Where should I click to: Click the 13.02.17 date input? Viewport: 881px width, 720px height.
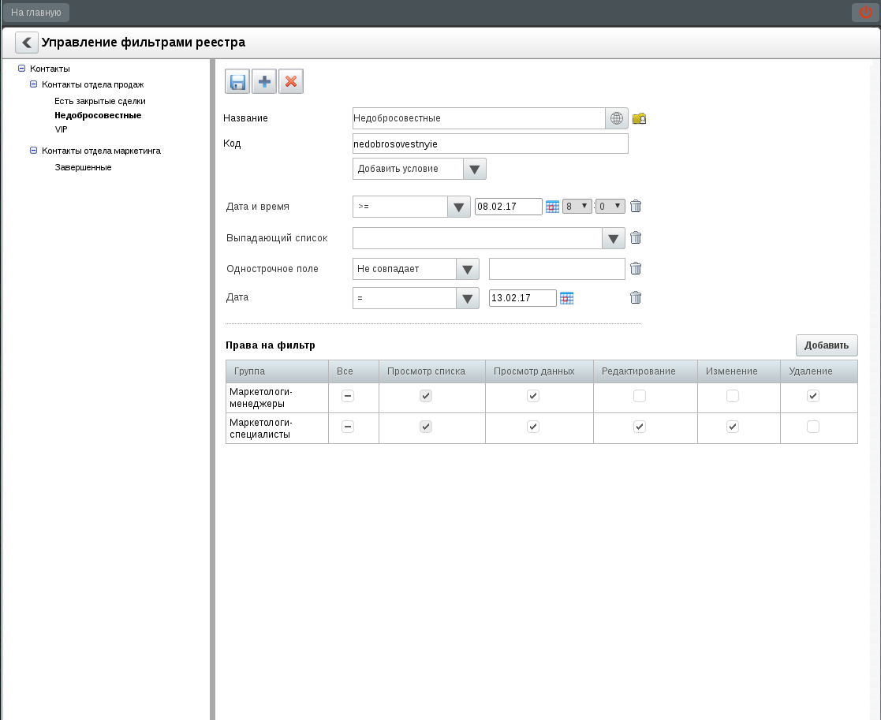pyautogui.click(x=523, y=298)
